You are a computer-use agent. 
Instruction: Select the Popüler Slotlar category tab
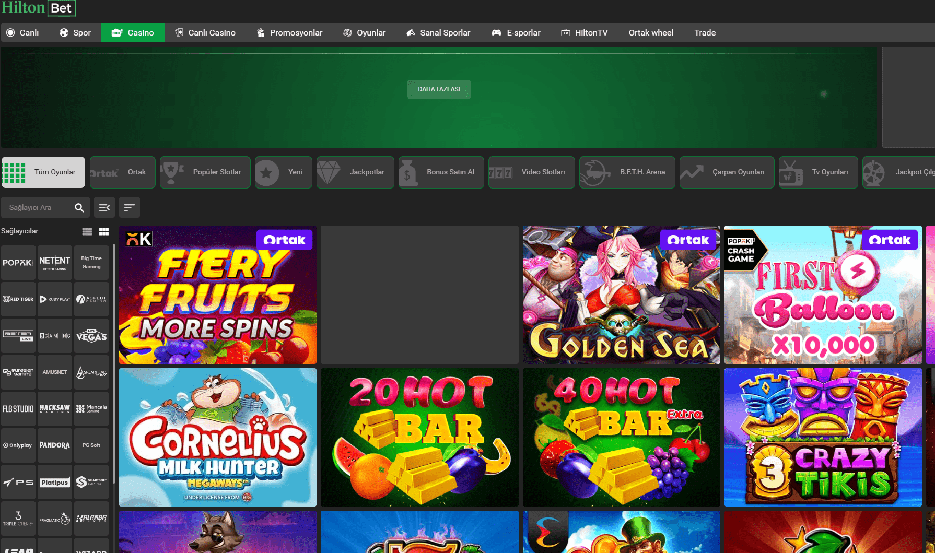point(205,172)
